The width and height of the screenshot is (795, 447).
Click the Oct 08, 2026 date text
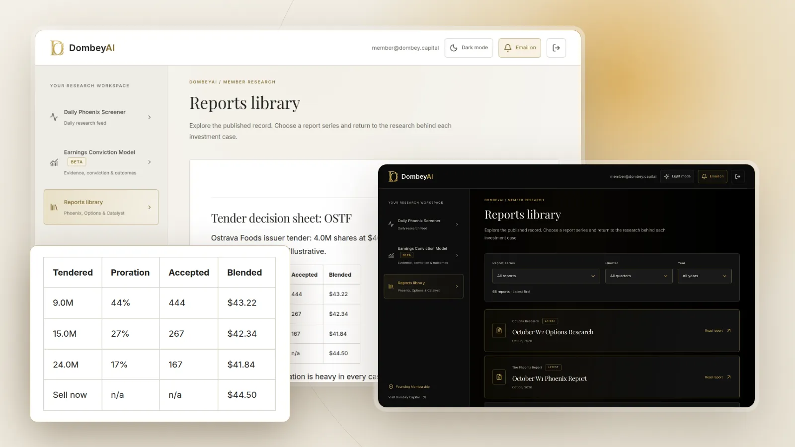point(522,341)
